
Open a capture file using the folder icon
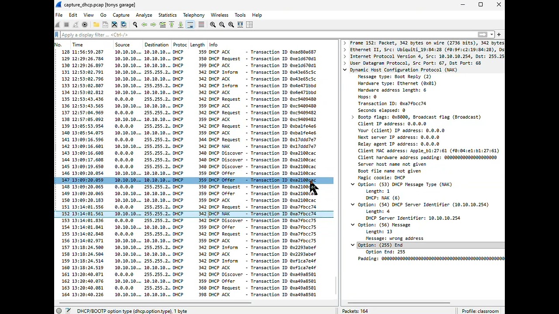click(96, 25)
